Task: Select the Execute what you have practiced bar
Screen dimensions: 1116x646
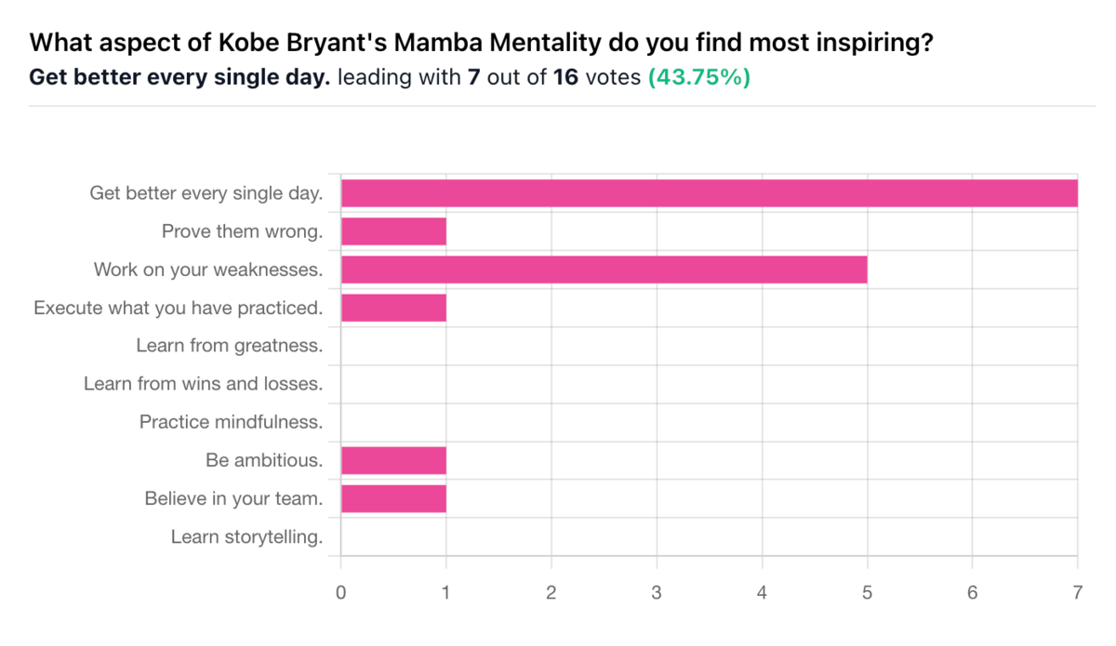Action: click(x=393, y=308)
